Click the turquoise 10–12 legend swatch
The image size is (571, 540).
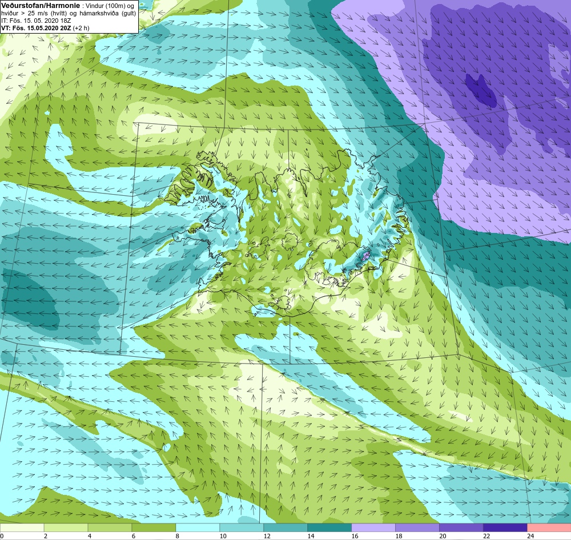pyautogui.click(x=242, y=528)
